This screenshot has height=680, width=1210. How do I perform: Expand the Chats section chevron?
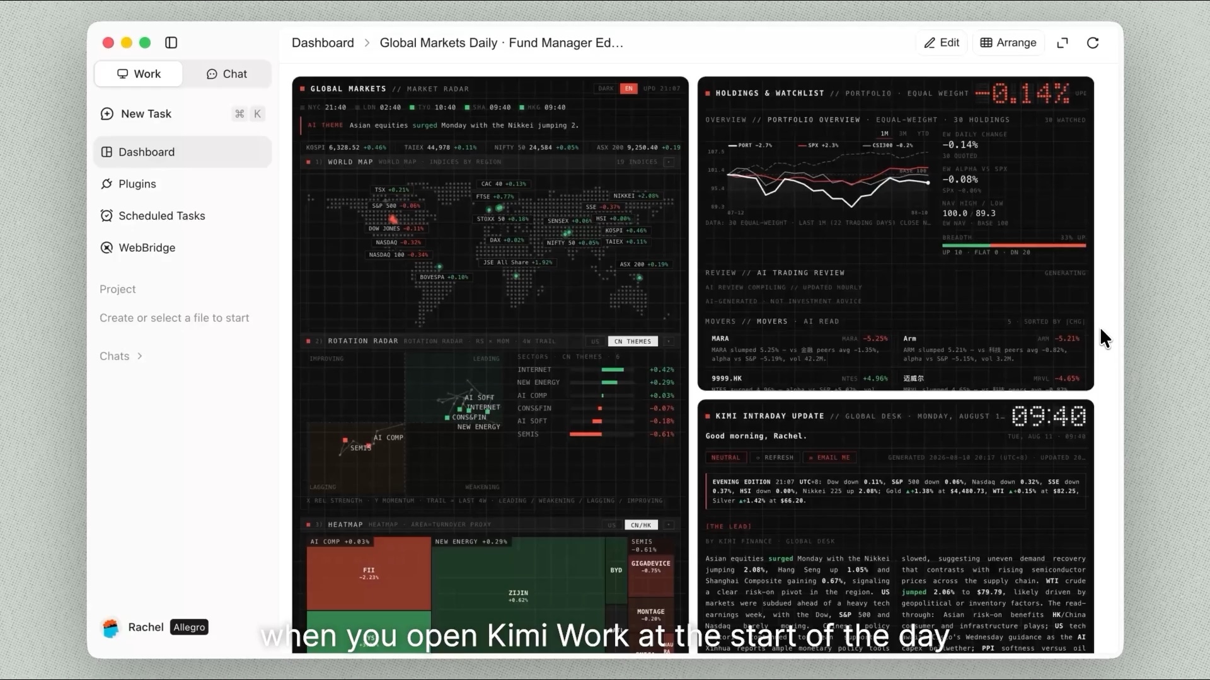[140, 356]
